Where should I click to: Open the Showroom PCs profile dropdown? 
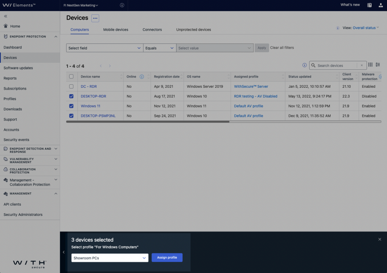[x=110, y=258]
